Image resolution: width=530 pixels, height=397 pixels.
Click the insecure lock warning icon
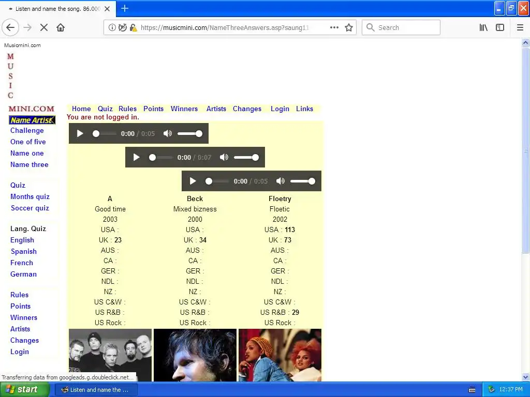click(x=134, y=28)
